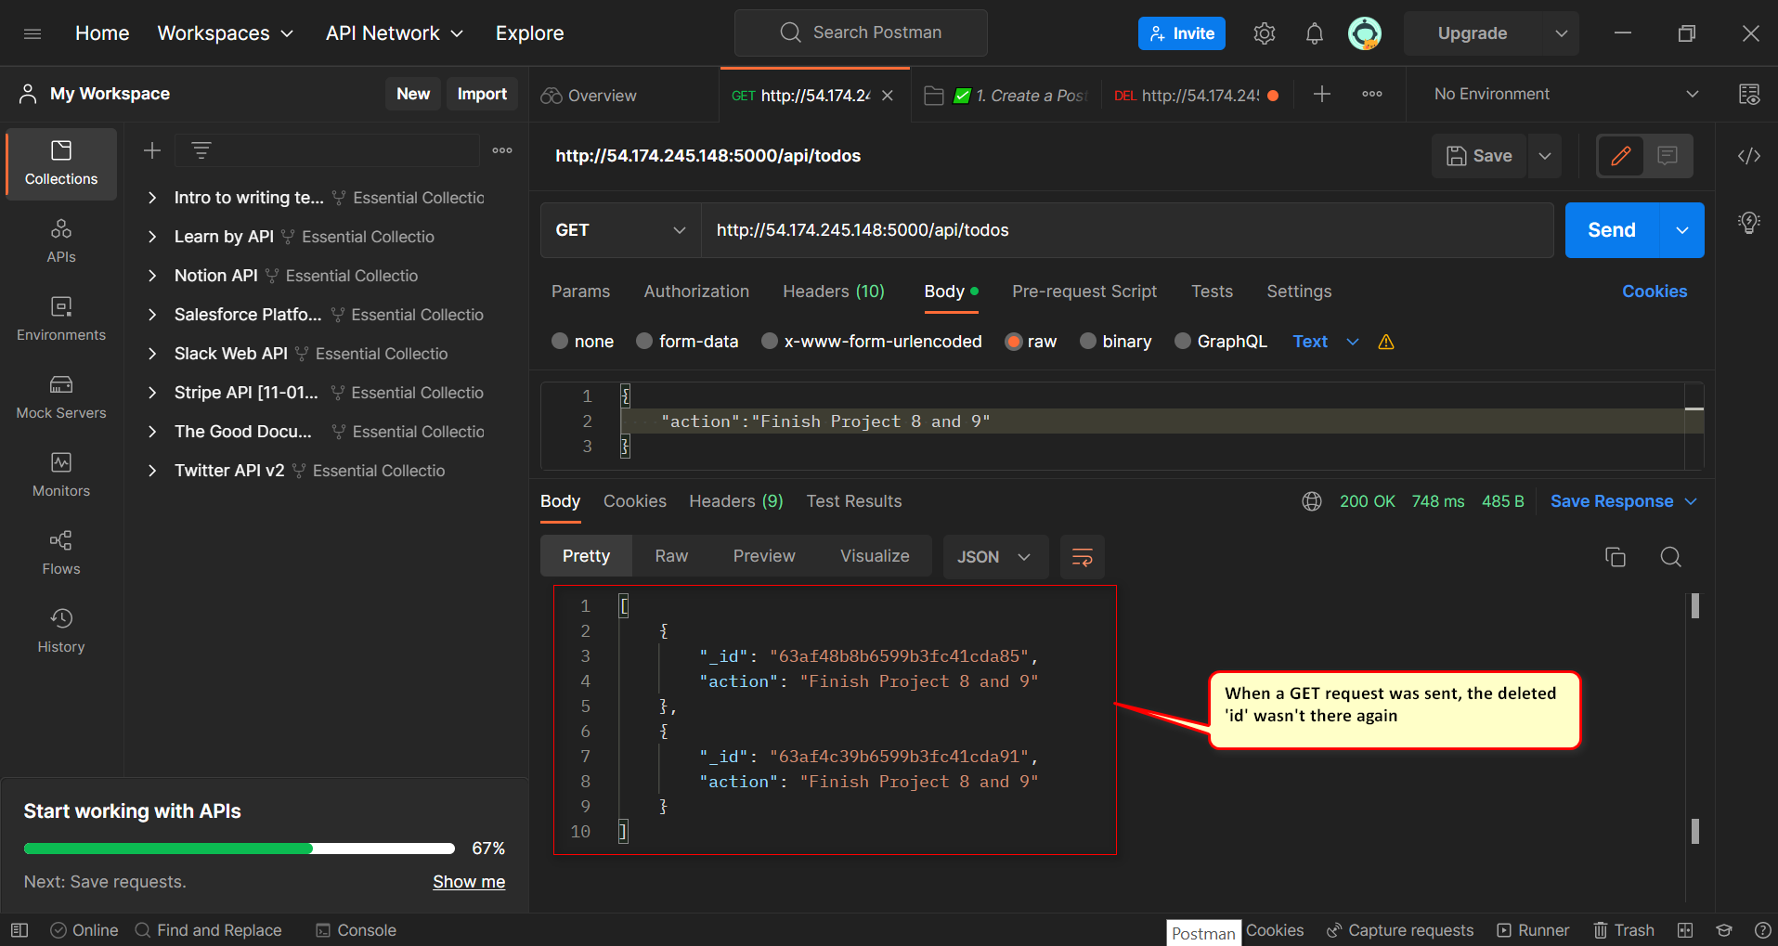This screenshot has width=1778, height=946.
Task: Open Mock Servers in the sidebar
Action: 61,397
